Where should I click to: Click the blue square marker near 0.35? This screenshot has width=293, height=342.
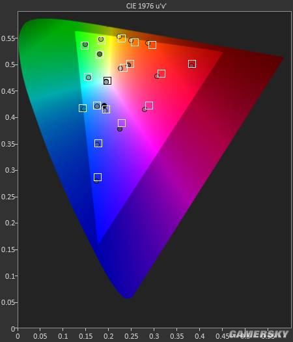point(98,143)
